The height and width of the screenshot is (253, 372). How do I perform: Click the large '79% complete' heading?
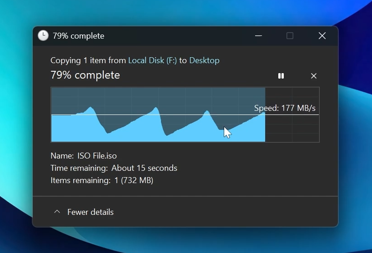click(85, 75)
